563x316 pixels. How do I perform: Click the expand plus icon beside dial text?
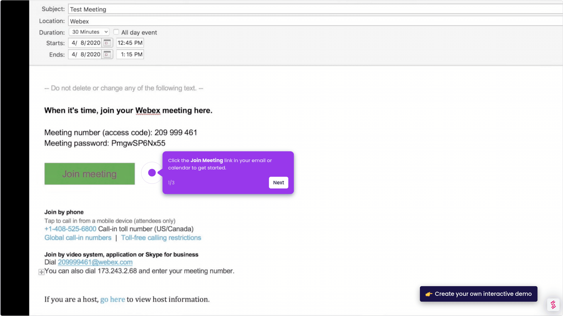pyautogui.click(x=41, y=272)
